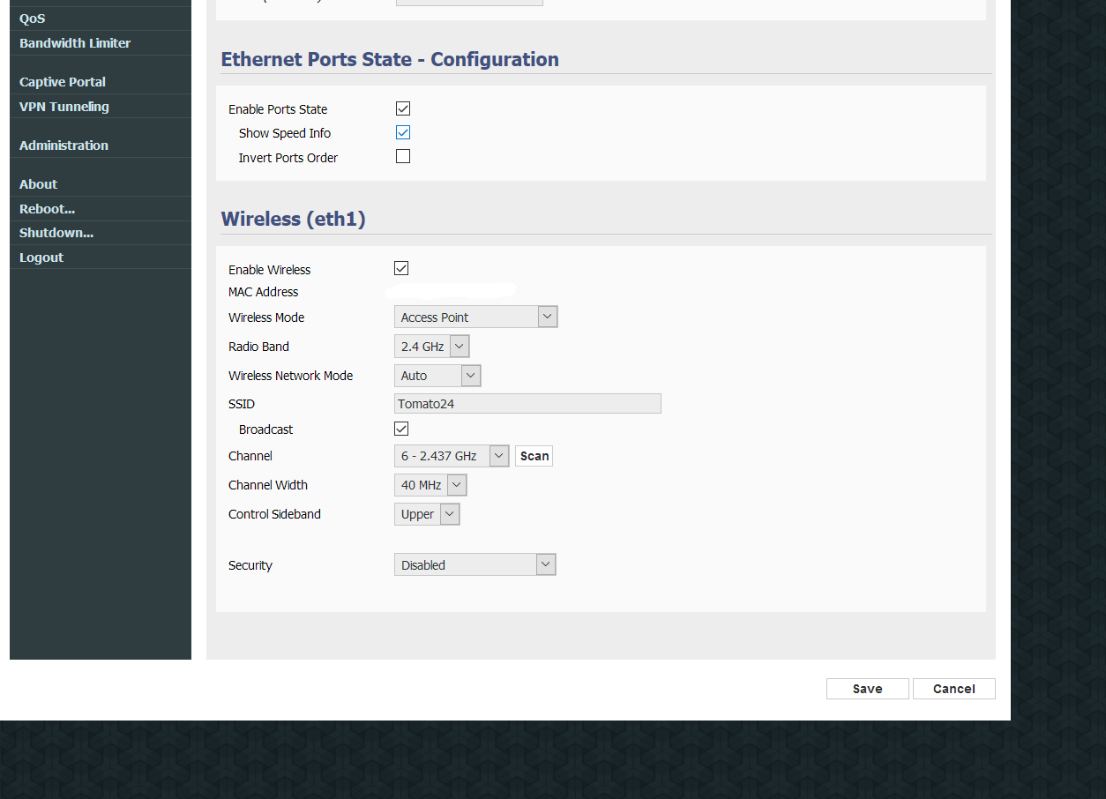Click the Enable Wireless label

[269, 270]
